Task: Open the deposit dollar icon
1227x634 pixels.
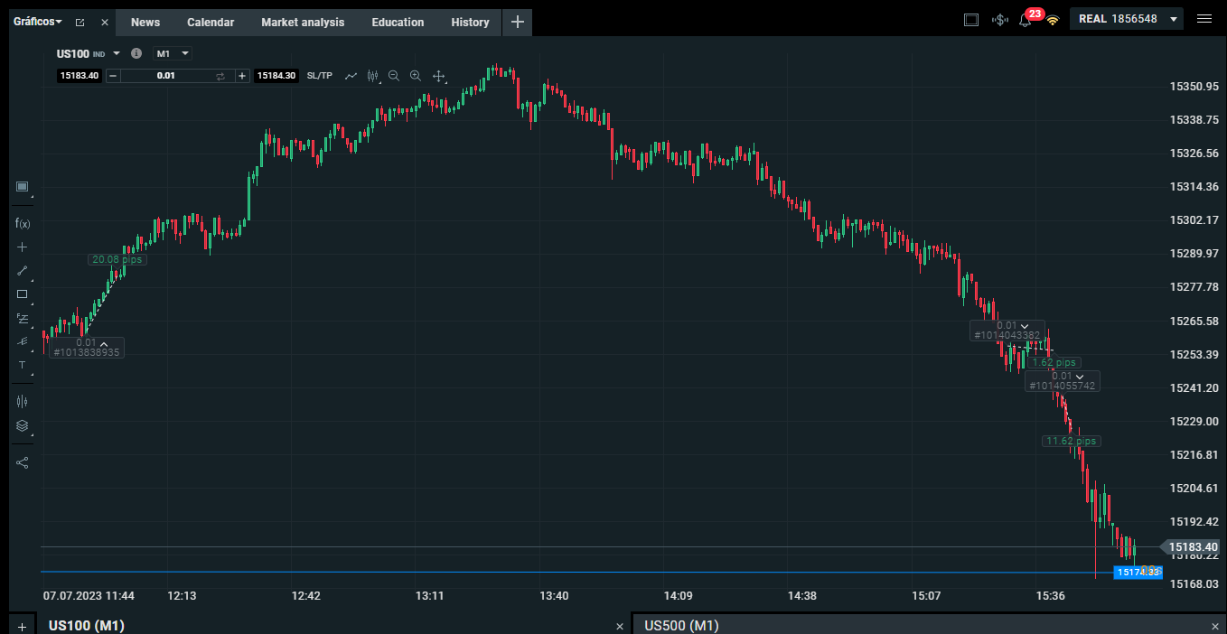Action: click(x=999, y=19)
